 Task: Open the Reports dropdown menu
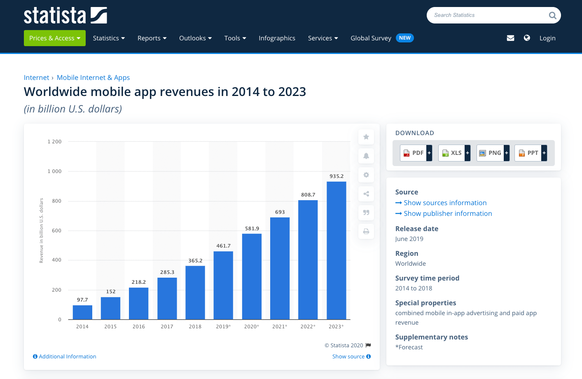[152, 38]
